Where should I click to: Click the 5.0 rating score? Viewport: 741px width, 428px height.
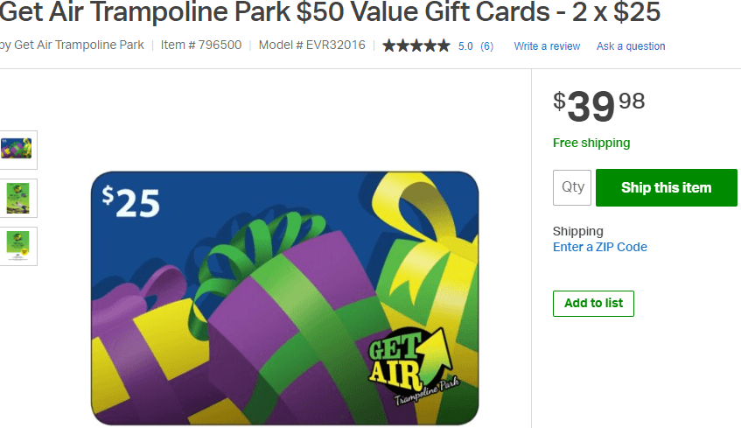(x=465, y=46)
